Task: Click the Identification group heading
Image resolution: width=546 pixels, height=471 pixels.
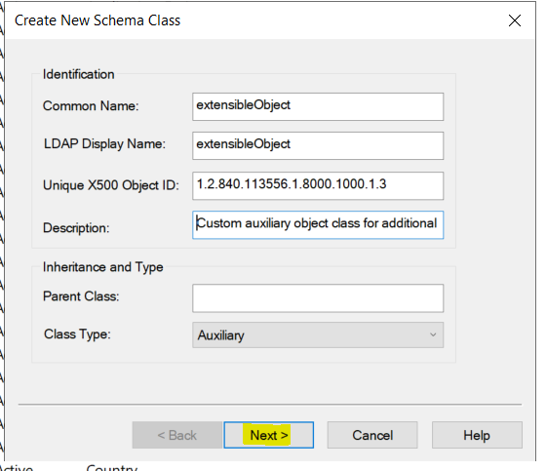Action: [78, 74]
